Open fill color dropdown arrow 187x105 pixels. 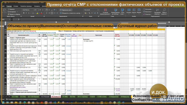[39, 13]
